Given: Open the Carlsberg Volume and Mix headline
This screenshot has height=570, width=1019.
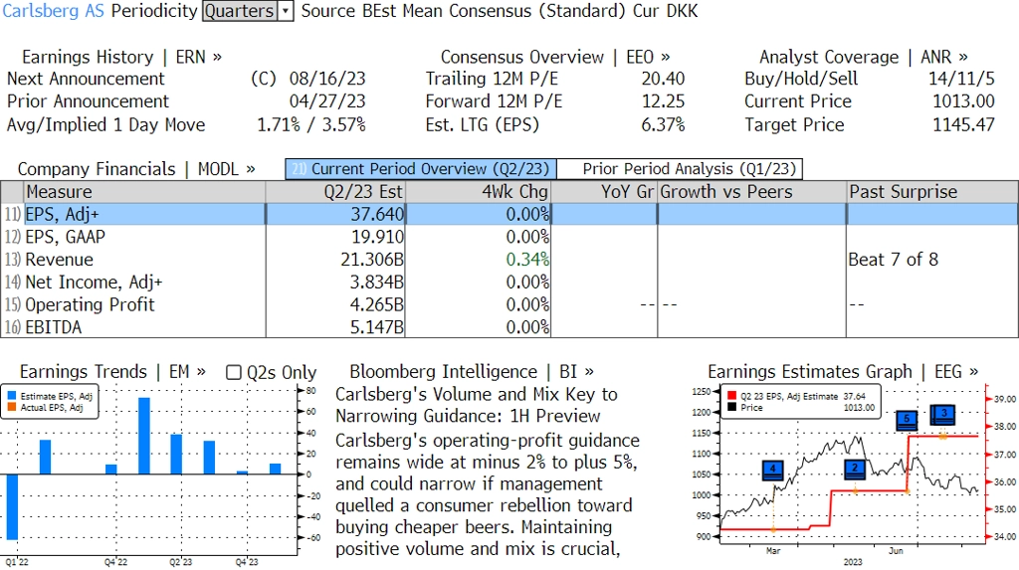Looking at the screenshot, I should 477,405.
